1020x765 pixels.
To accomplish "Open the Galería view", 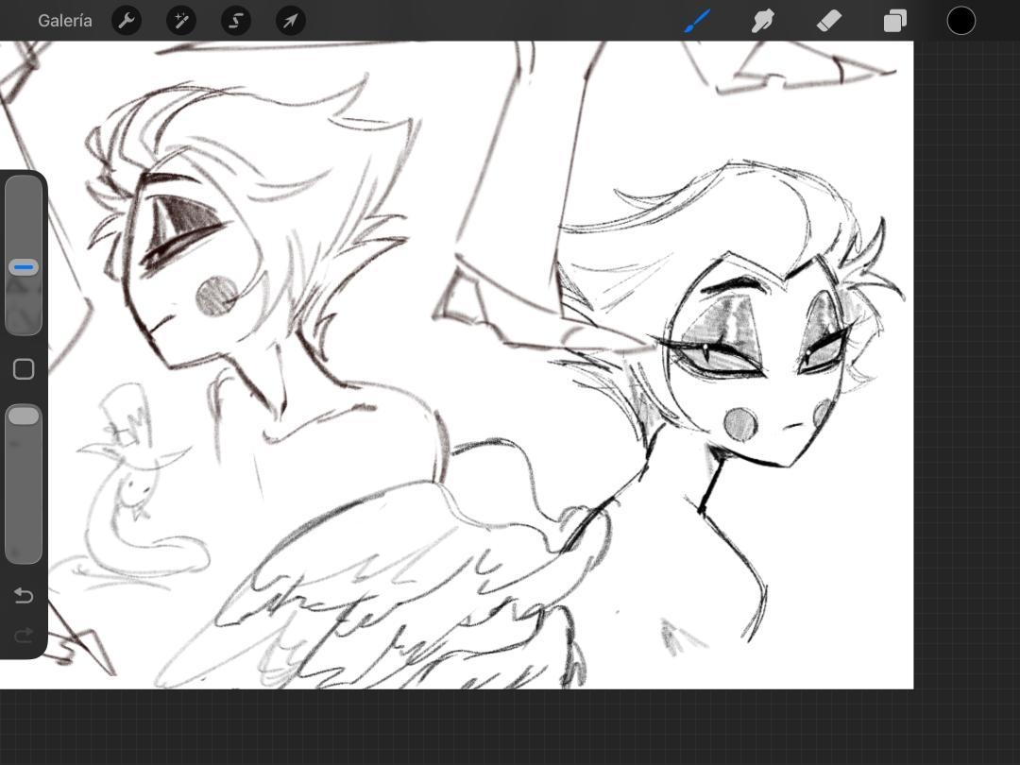I will [x=64, y=20].
